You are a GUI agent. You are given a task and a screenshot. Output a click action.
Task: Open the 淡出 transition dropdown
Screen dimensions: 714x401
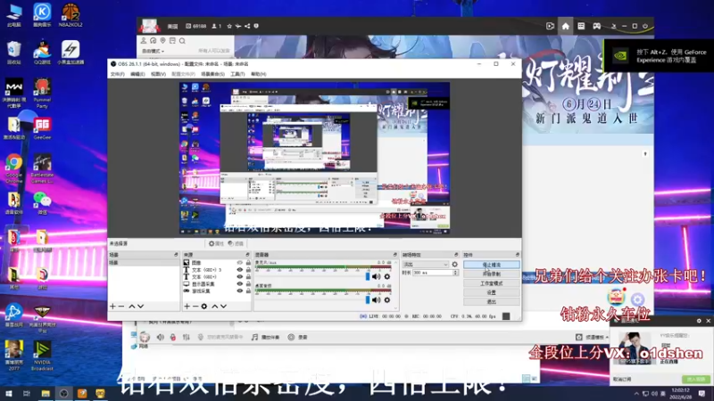(x=426, y=264)
